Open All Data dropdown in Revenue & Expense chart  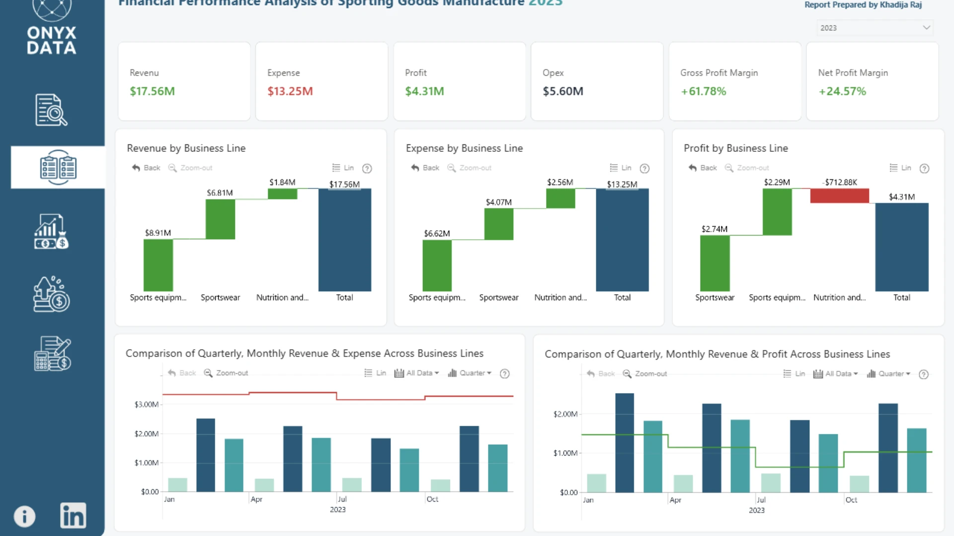click(416, 373)
